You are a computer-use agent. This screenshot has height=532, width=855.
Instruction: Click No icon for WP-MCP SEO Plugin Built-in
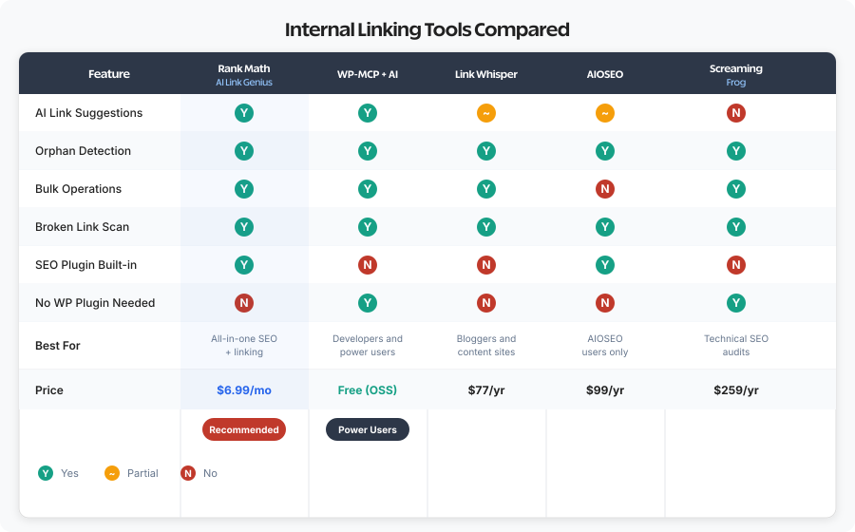[x=368, y=265]
